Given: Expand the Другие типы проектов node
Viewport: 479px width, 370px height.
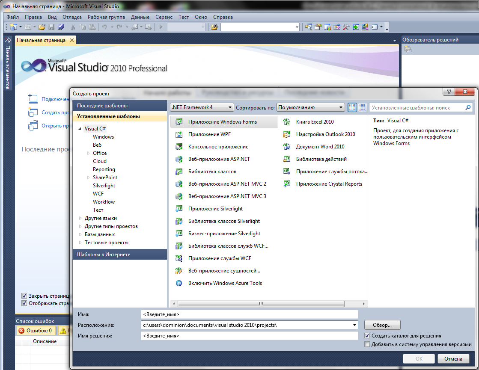Looking at the screenshot, I should (80, 227).
